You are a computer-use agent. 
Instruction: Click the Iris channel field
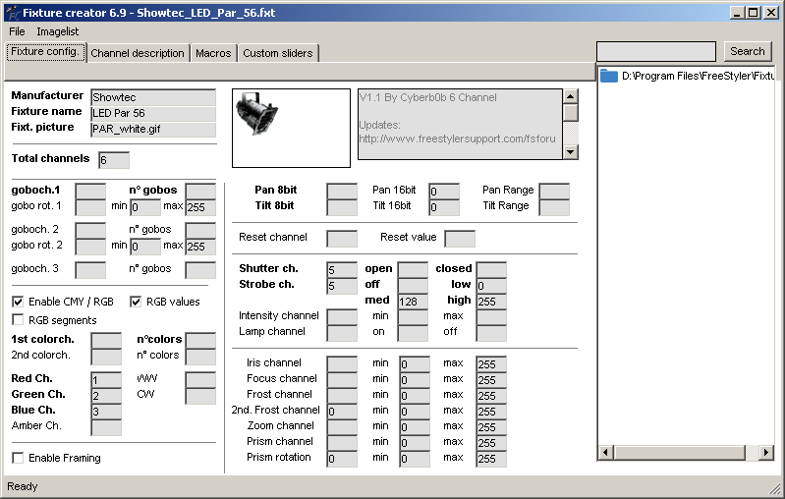point(342,363)
